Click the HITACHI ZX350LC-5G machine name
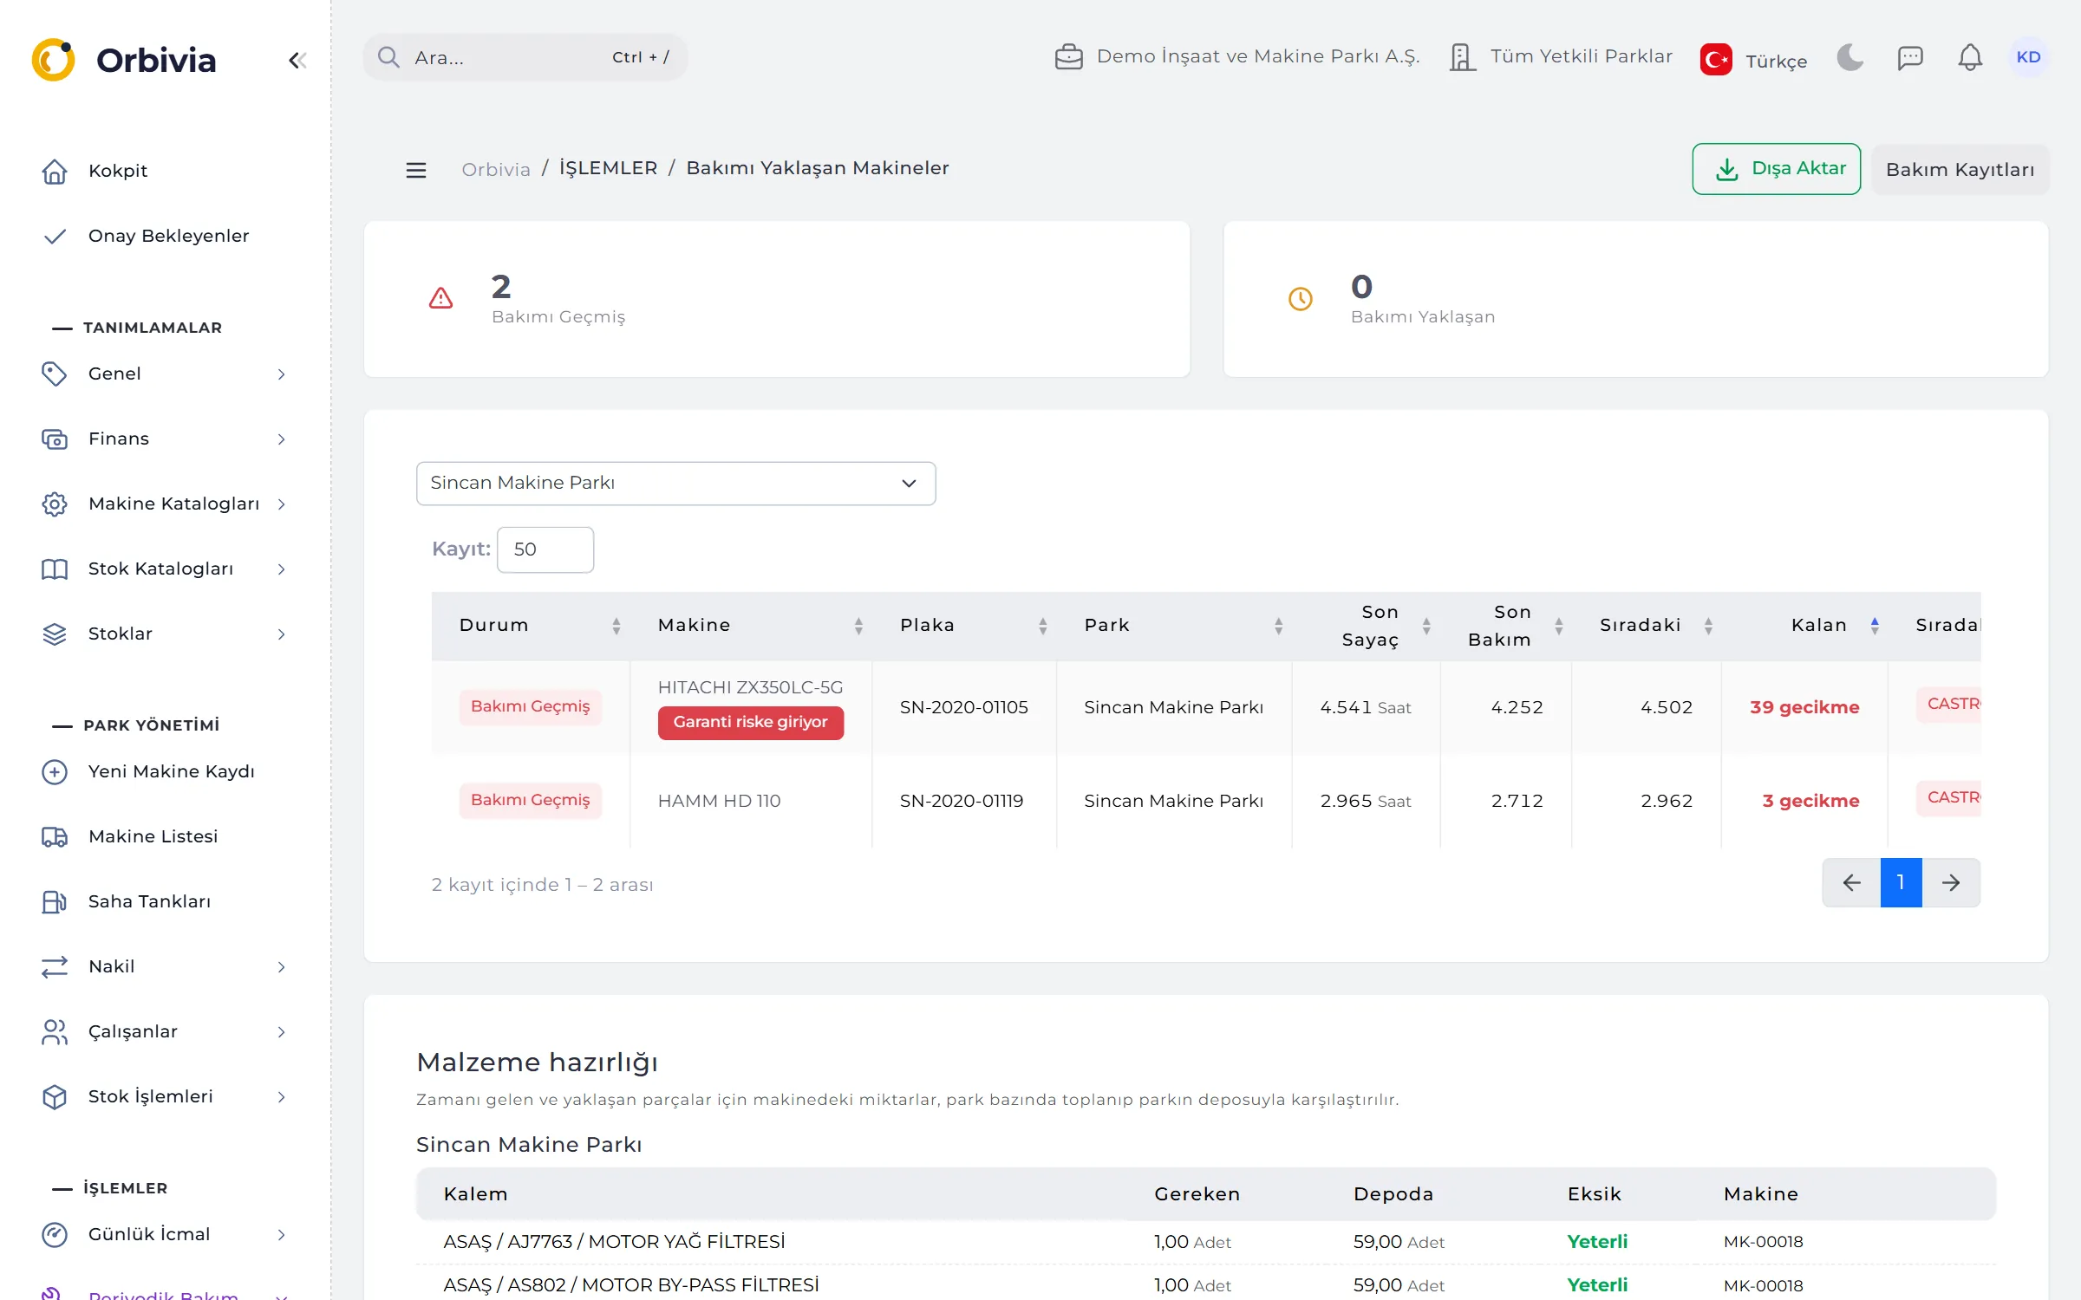2081x1300 pixels. 750,687
